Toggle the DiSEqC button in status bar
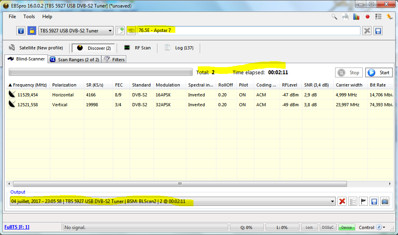 (x=328, y=227)
